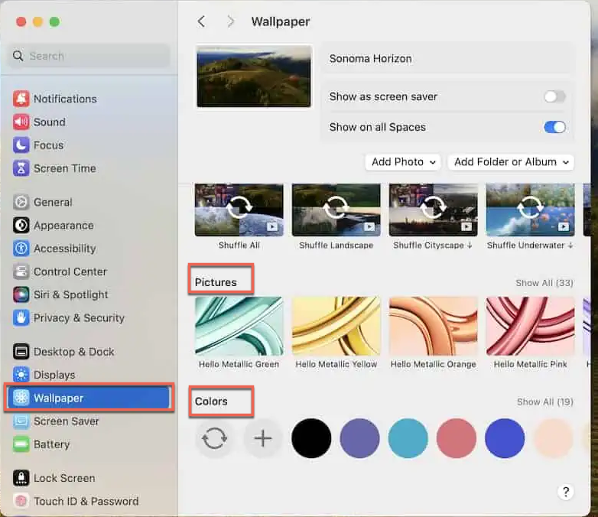Choose Hello Metallic Green picture
Viewport: 598px width, 517px height.
[x=239, y=327]
